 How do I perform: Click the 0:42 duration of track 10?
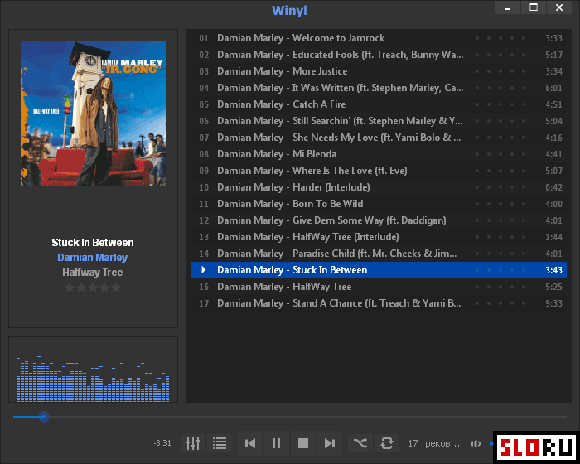pos(553,187)
